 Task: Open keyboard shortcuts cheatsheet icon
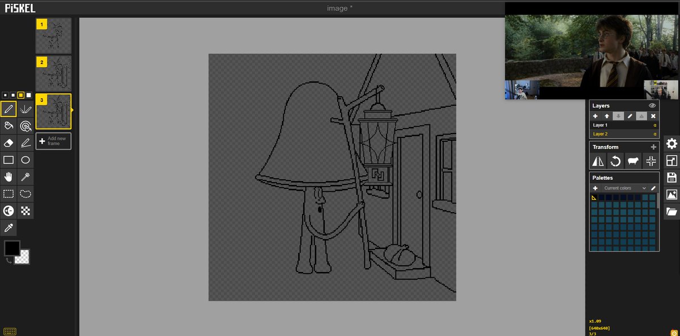[9, 331]
